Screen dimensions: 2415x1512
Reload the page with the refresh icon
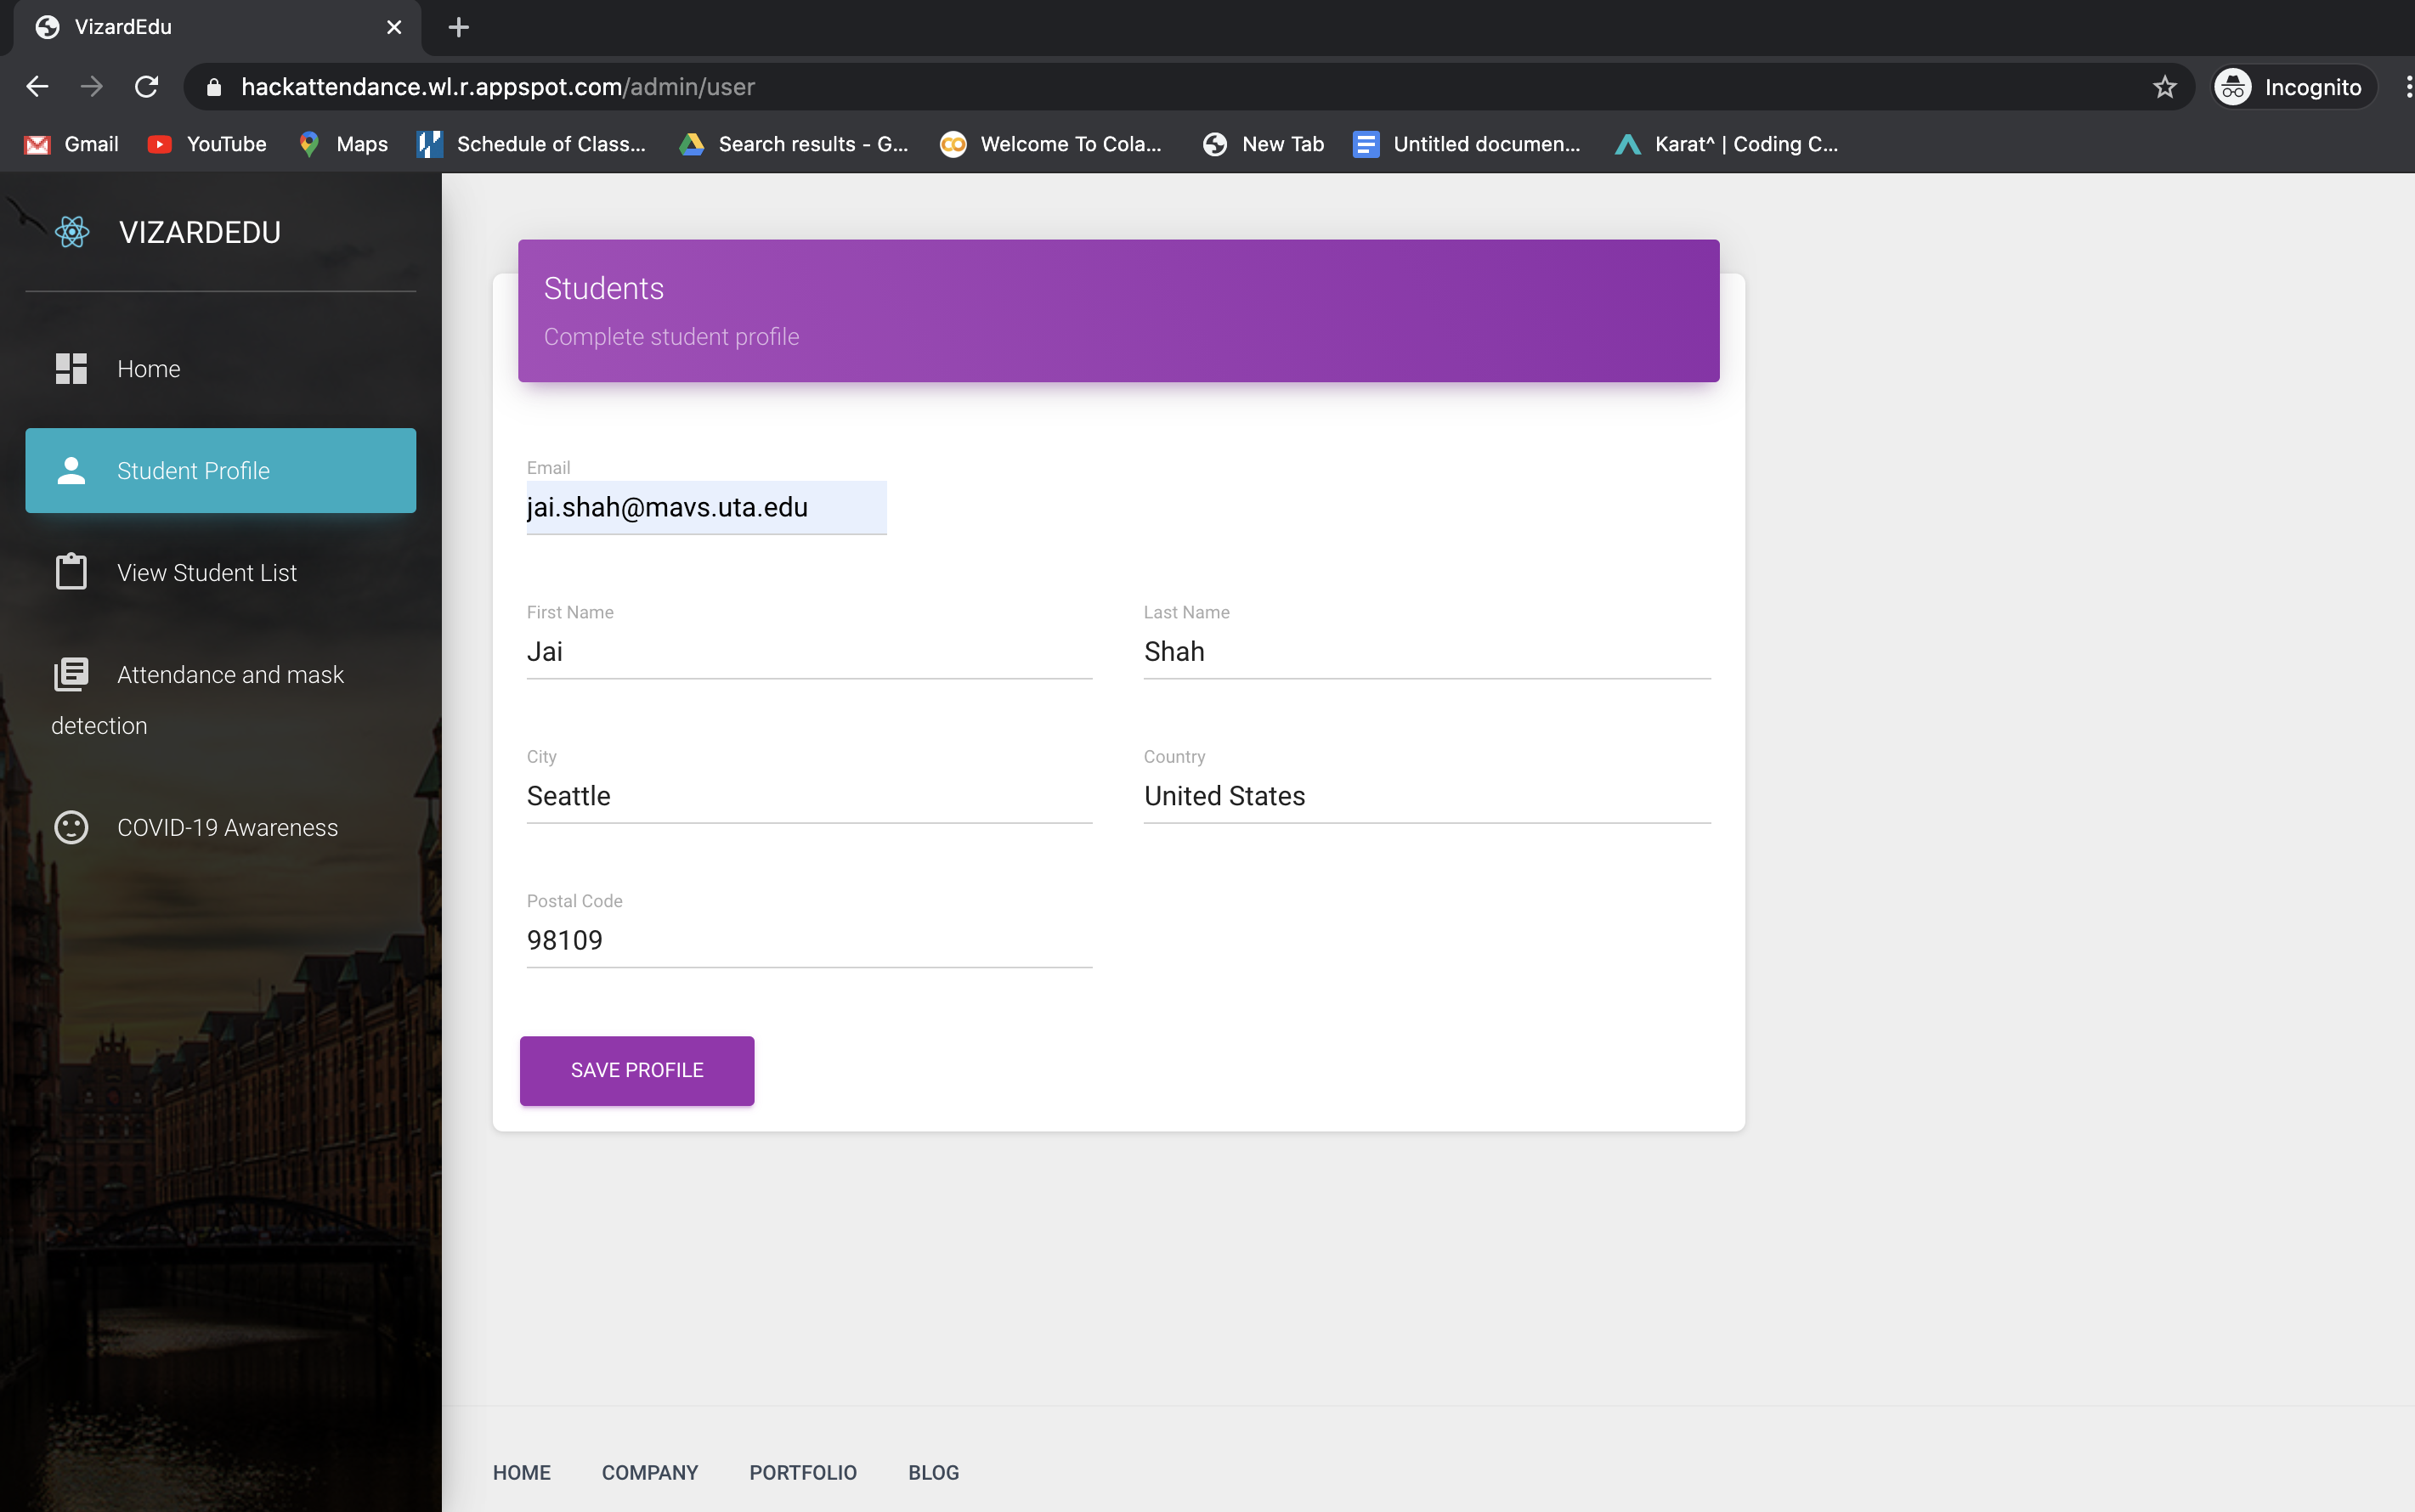147,87
